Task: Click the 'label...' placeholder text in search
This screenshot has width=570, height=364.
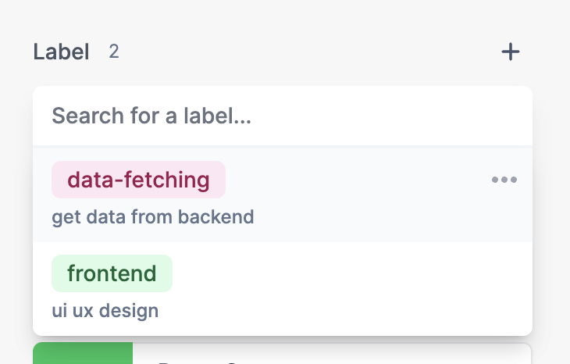Action: click(x=217, y=116)
